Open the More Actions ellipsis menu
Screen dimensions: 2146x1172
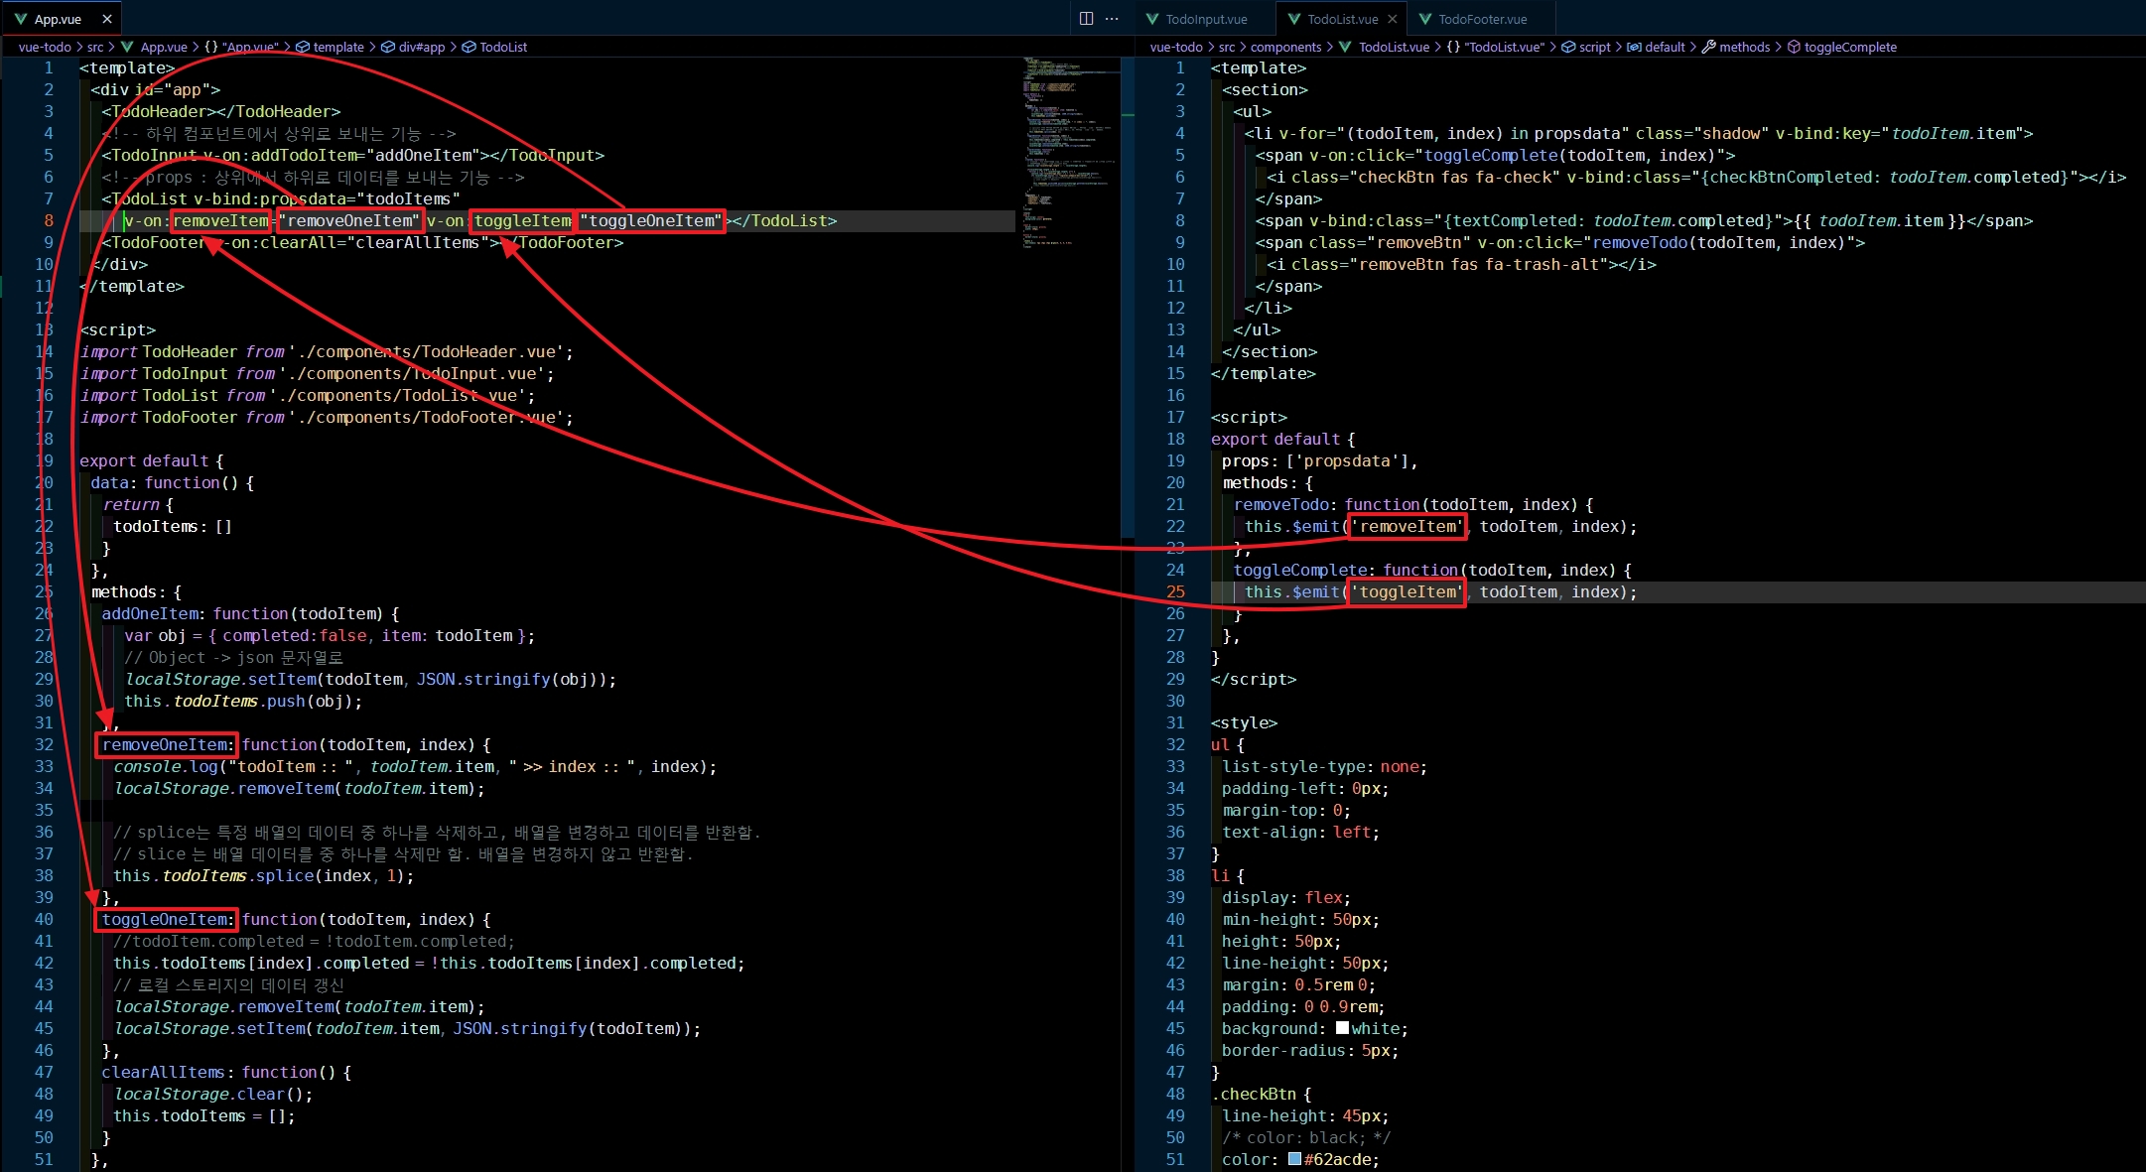[1112, 19]
